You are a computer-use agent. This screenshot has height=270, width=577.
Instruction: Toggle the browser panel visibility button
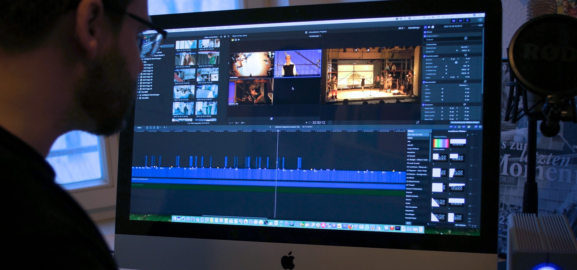454,21
